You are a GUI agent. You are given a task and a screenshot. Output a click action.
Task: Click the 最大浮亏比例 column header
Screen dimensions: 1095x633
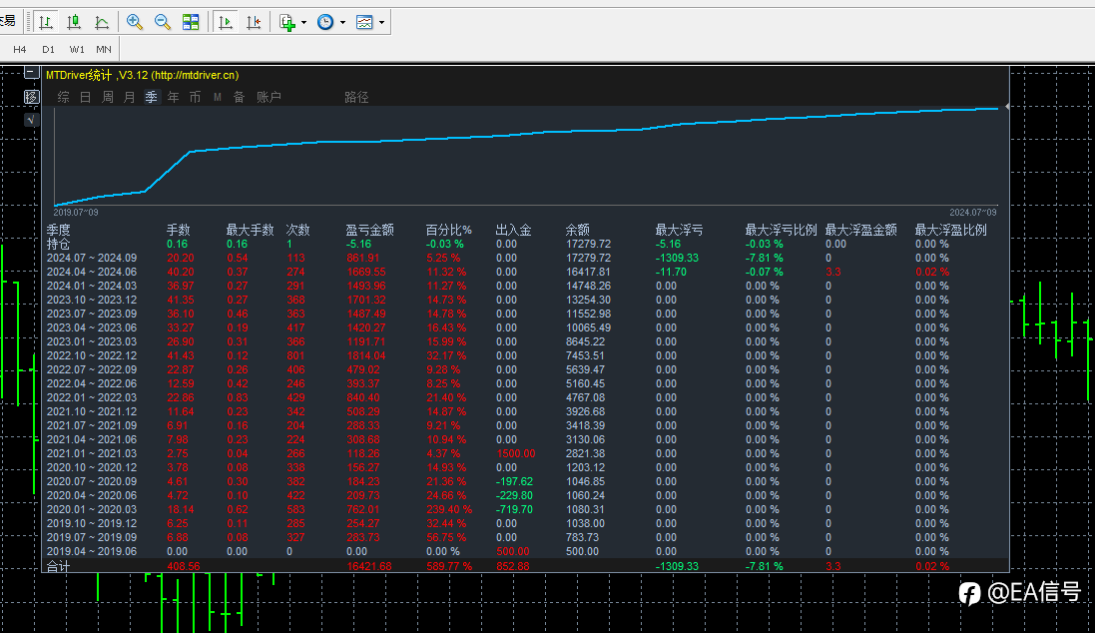pyautogui.click(x=781, y=230)
